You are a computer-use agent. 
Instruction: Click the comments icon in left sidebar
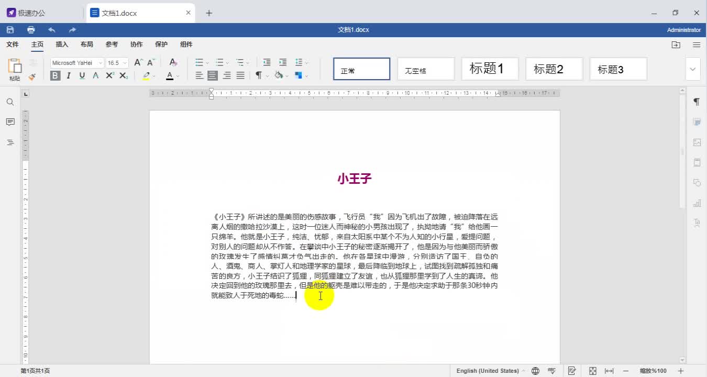click(x=10, y=122)
